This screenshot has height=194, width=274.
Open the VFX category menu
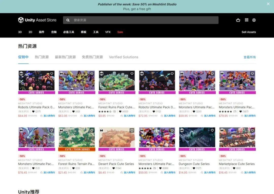tap(108, 32)
